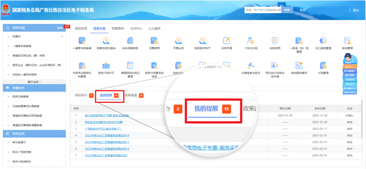Expand all items via 展开全部
This screenshot has height=169, width=366.
[34, 82]
